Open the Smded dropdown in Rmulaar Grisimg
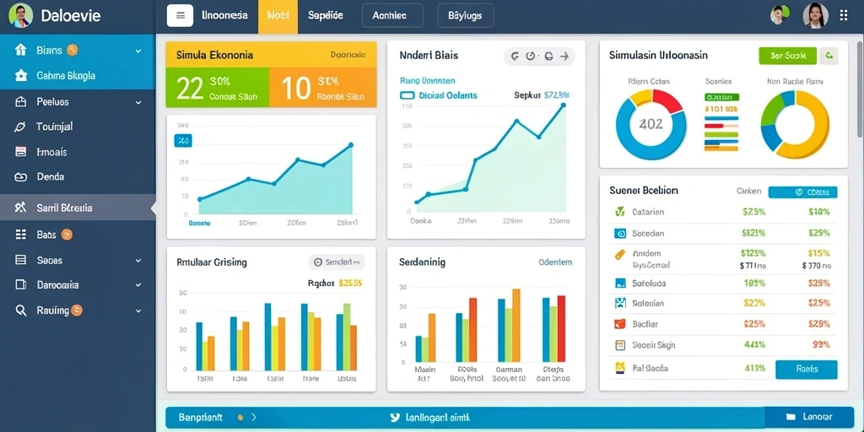Screen dimensions: 864x432 (337, 262)
